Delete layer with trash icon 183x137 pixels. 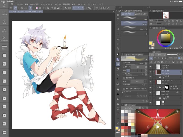point(181,62)
